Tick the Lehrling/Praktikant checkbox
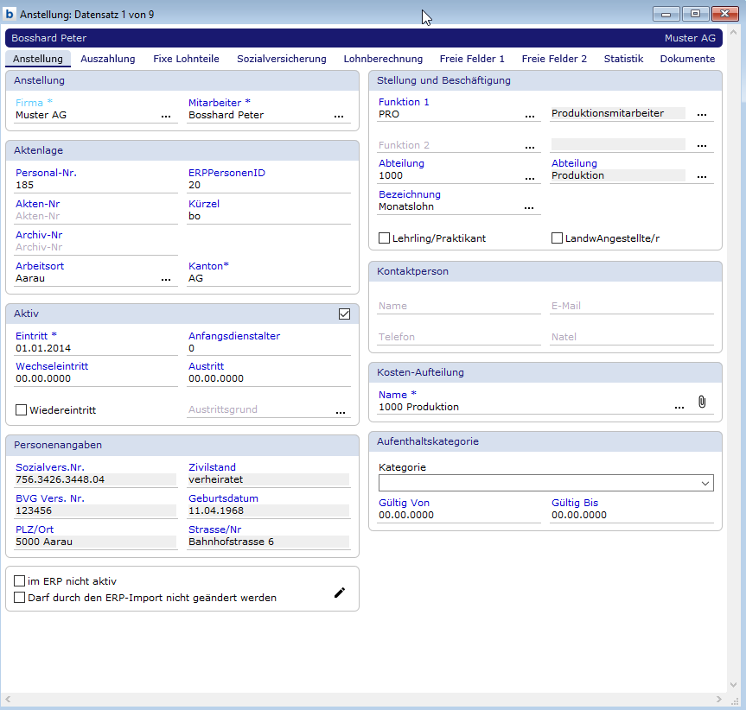 [385, 238]
